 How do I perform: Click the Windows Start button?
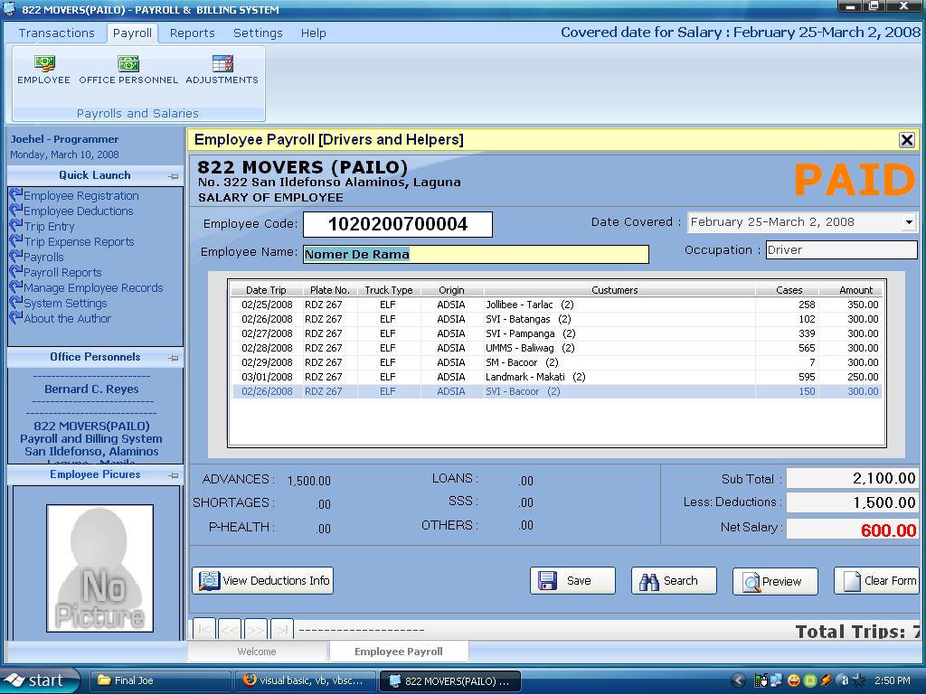point(34,680)
